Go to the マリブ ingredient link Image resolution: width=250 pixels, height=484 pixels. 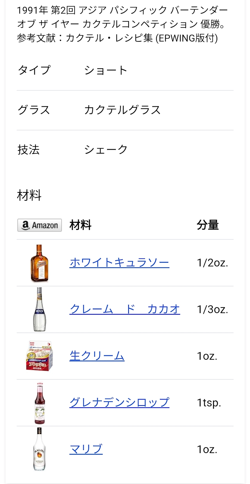click(86, 449)
